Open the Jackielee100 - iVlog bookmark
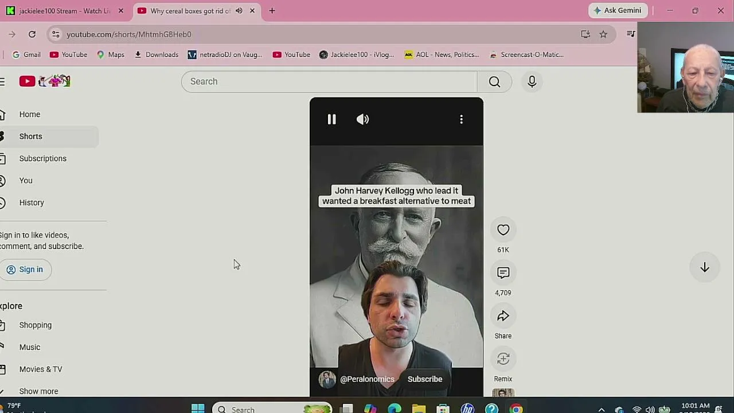734x413 pixels. [x=357, y=54]
